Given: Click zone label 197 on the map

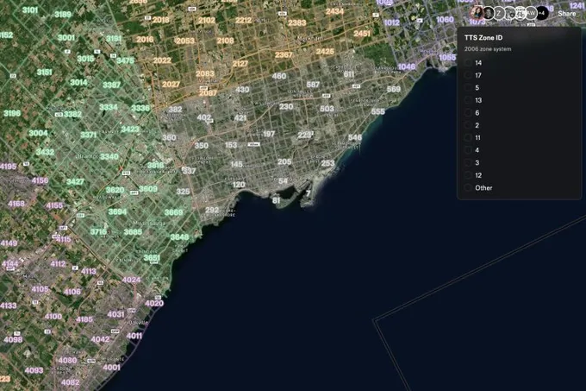Looking at the screenshot, I should tap(269, 134).
